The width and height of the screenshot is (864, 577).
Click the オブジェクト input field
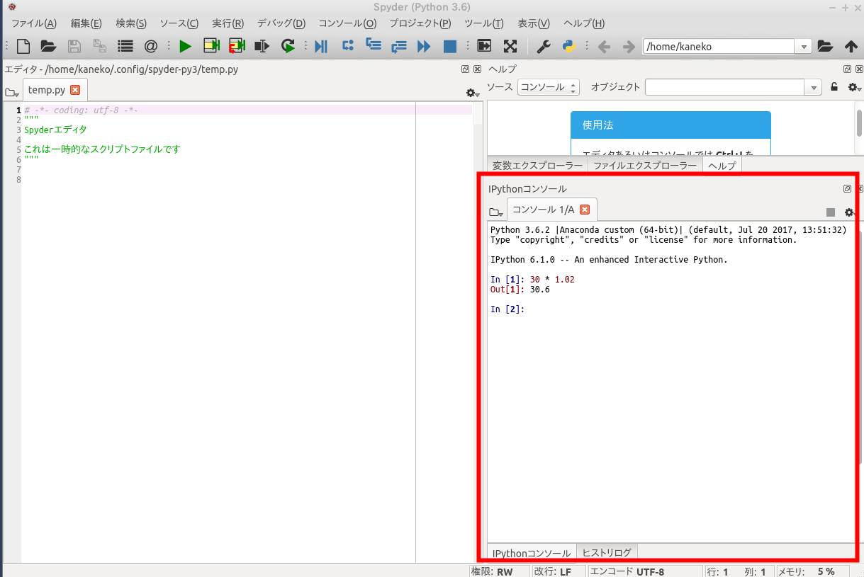[x=726, y=87]
